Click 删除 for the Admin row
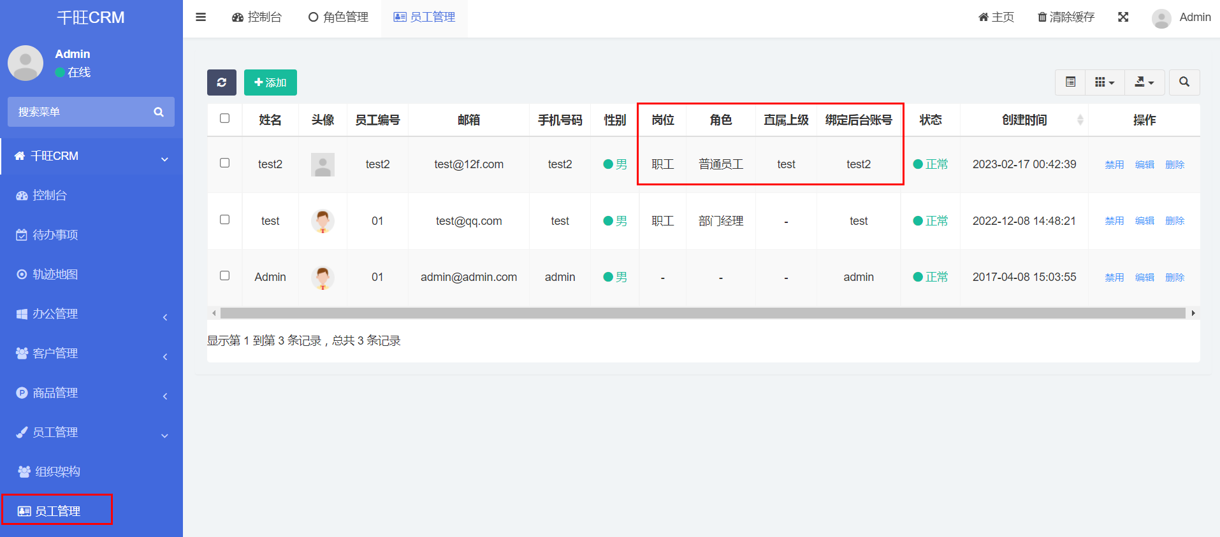Viewport: 1220px width, 537px height. (x=1175, y=278)
